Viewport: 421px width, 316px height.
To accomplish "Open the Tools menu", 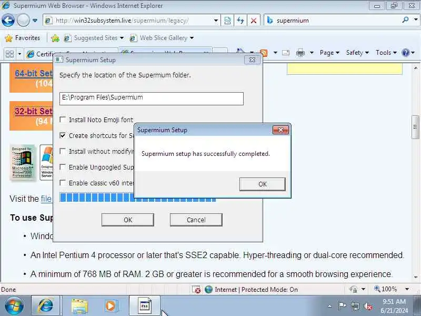I will click(x=386, y=53).
